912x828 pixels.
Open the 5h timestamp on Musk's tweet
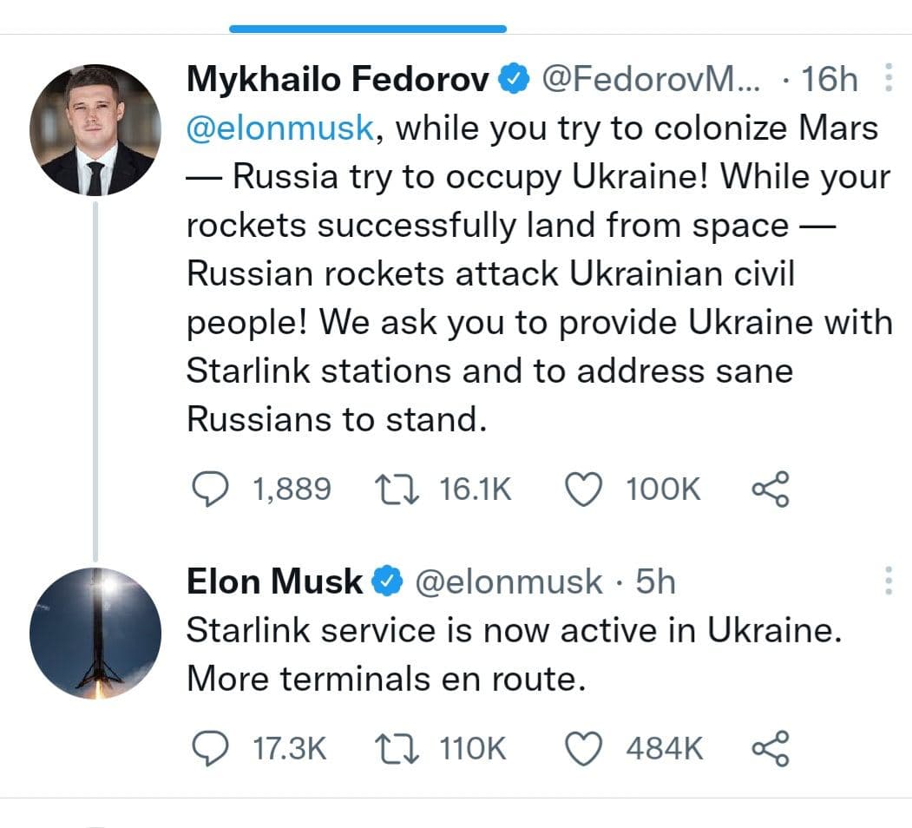tap(655, 582)
